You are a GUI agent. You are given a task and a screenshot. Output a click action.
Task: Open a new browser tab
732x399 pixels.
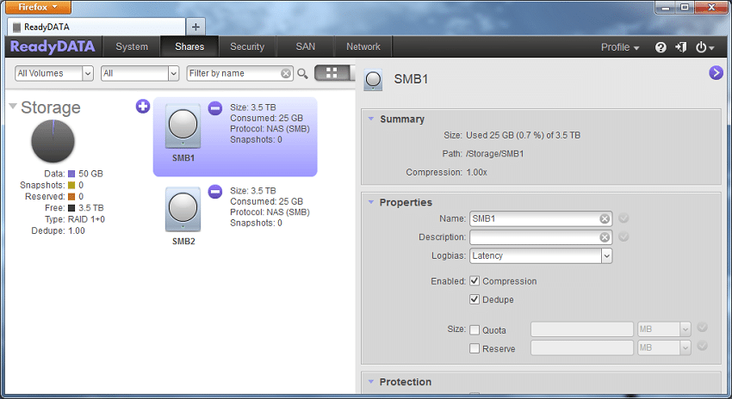(195, 27)
